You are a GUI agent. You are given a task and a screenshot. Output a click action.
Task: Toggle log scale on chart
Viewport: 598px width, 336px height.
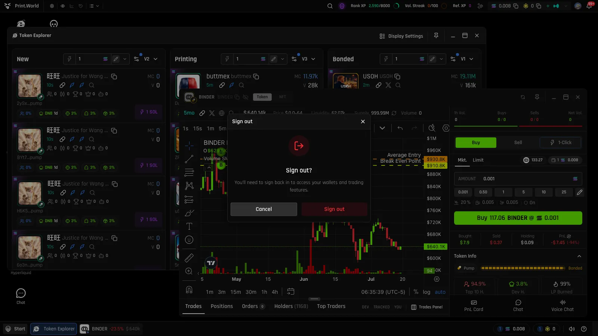426,292
